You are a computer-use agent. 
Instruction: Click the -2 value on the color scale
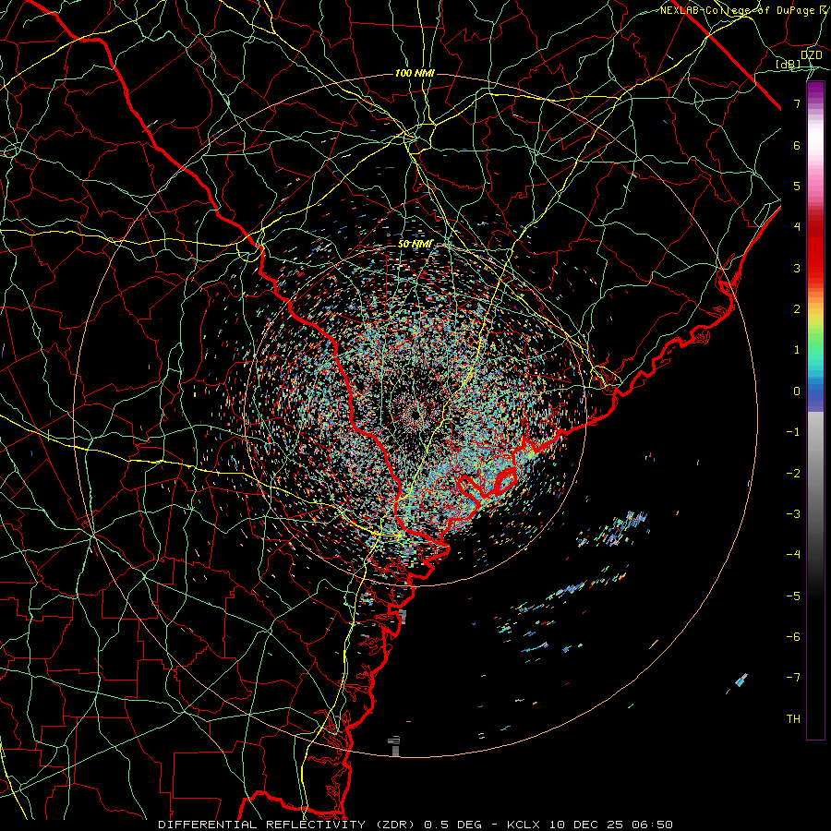[x=793, y=474]
